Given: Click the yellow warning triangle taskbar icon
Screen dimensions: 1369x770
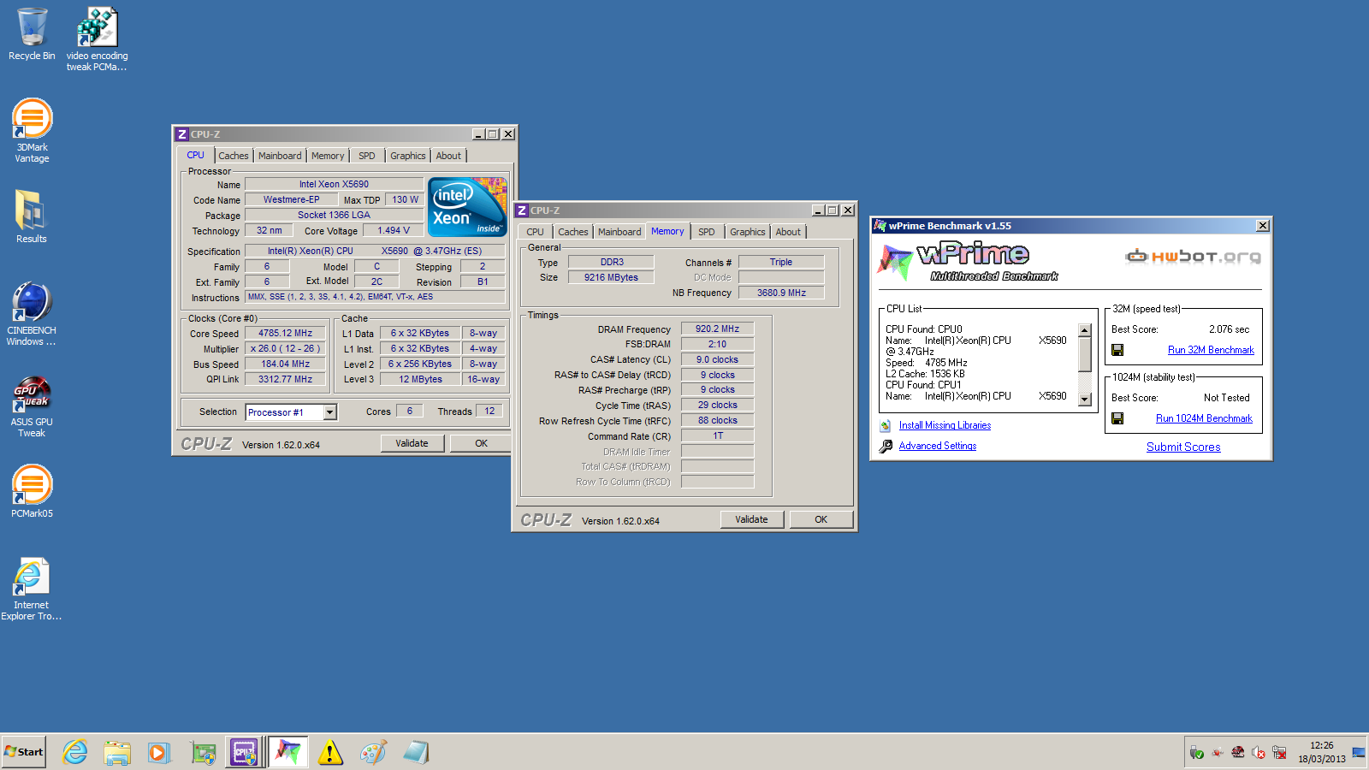Looking at the screenshot, I should [330, 752].
